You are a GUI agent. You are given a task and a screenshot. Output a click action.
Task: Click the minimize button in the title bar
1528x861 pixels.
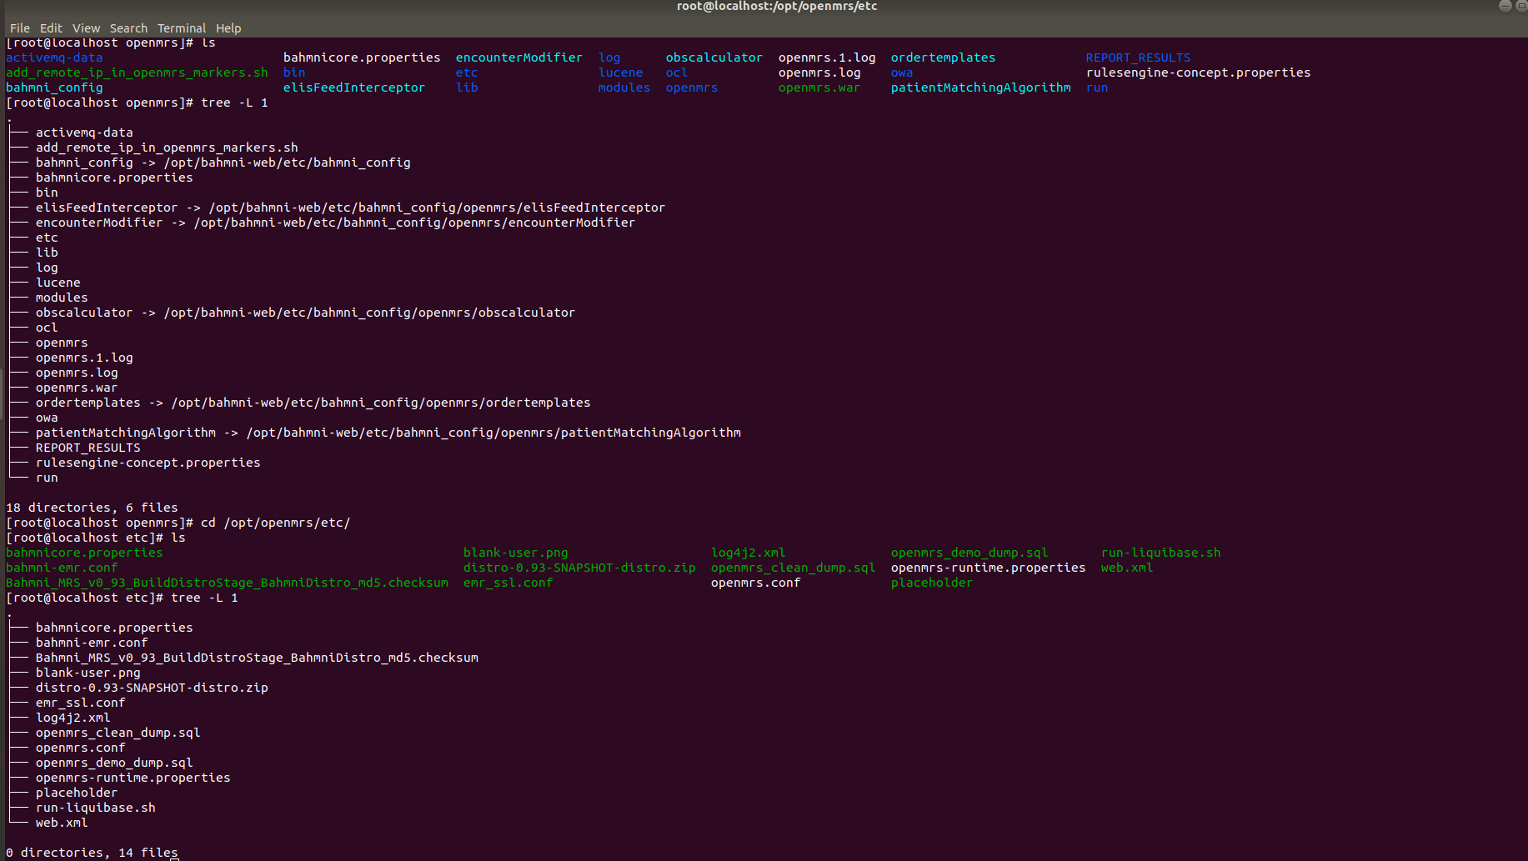click(1505, 6)
